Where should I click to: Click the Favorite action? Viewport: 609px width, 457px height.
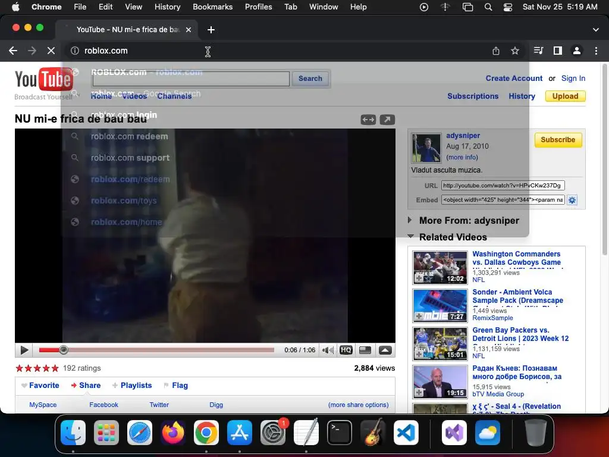point(40,386)
